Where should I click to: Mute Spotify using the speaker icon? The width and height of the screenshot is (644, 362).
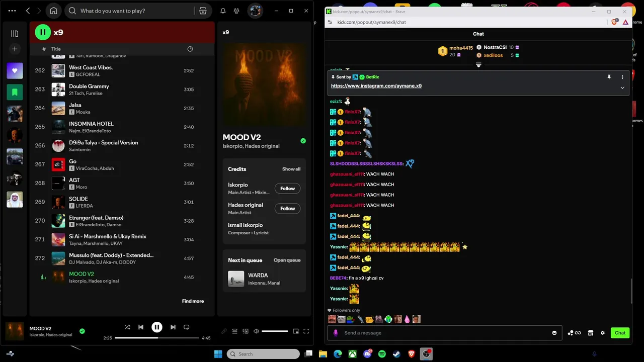[x=256, y=331]
